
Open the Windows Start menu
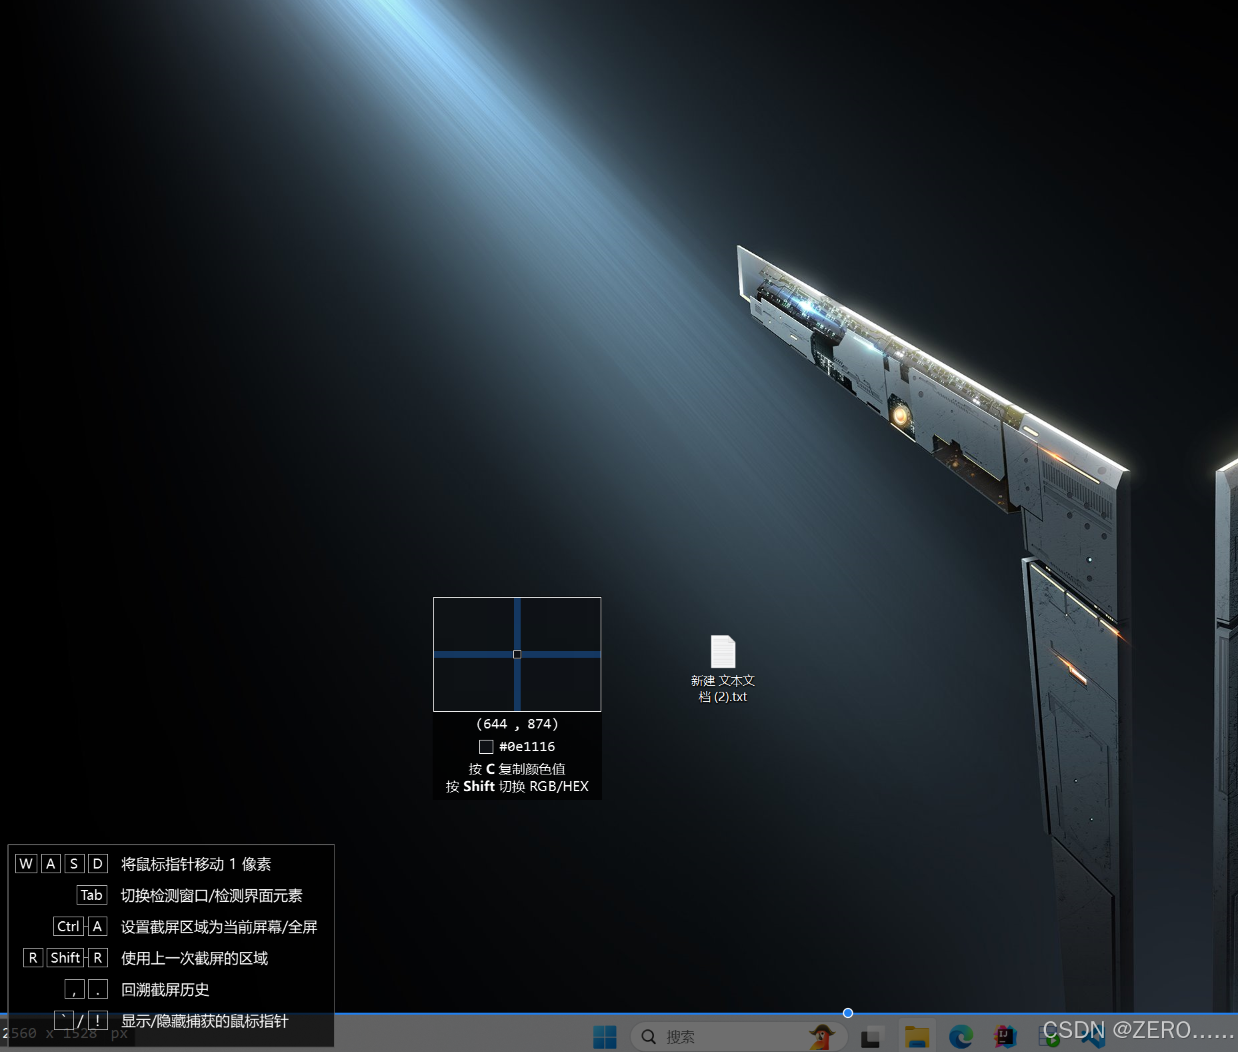click(x=605, y=1037)
